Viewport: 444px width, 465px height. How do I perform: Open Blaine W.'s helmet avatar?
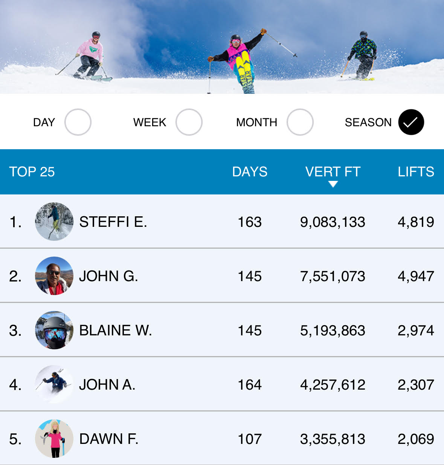(54, 330)
